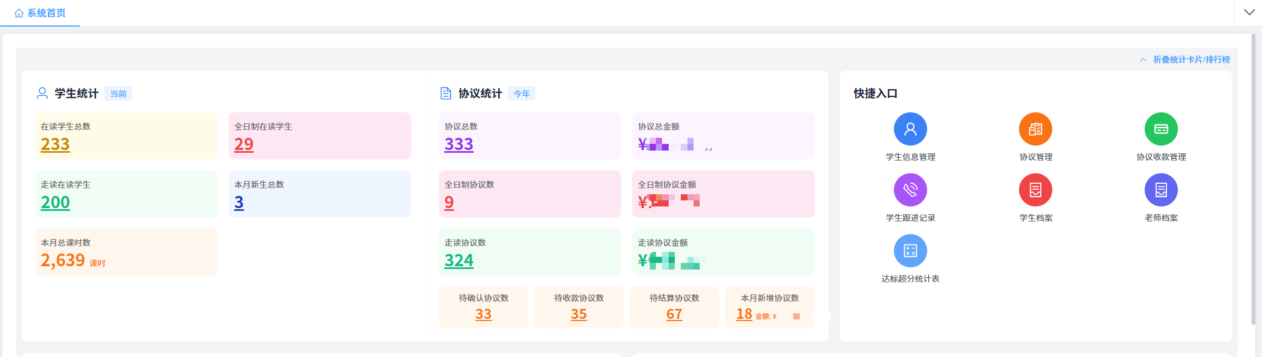This screenshot has width=1262, height=357.
Task: Open 待结算协议数 value 67
Action: tap(674, 314)
